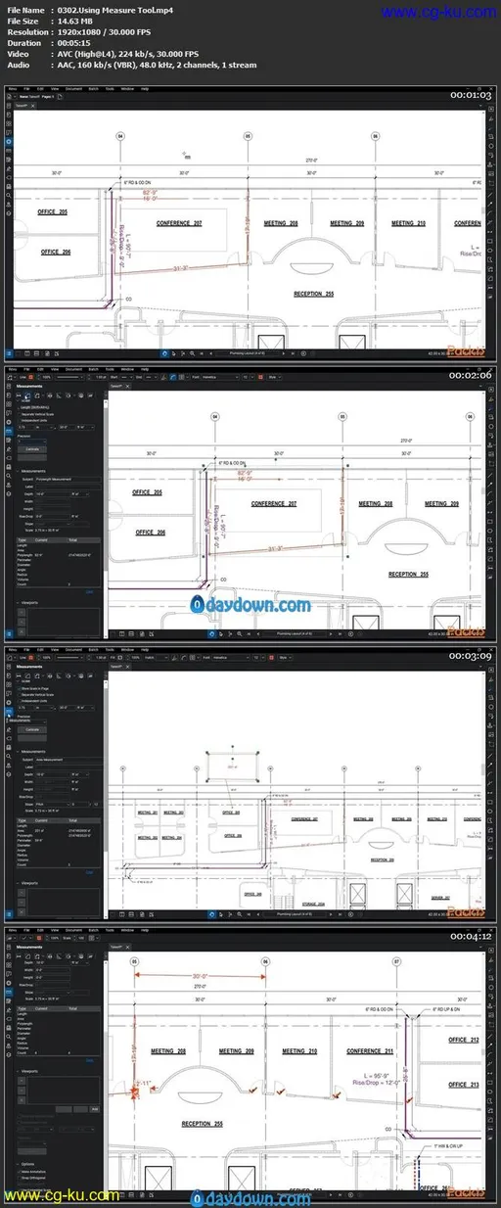Click the Calibrate button in the 00:02:06 frame
The width and height of the screenshot is (501, 1208).
tap(32, 448)
